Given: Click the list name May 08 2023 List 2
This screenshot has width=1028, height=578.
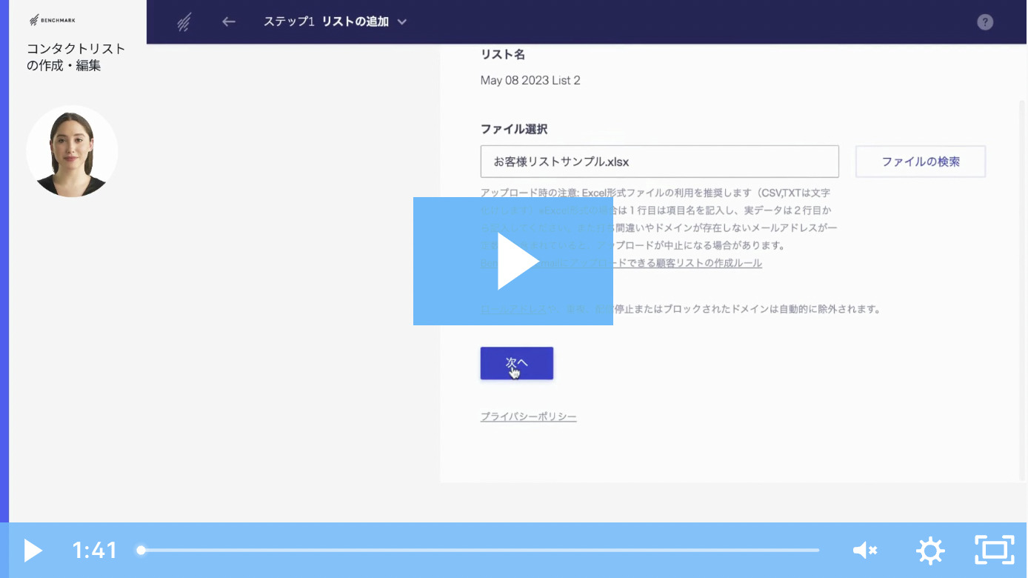Looking at the screenshot, I should point(530,80).
